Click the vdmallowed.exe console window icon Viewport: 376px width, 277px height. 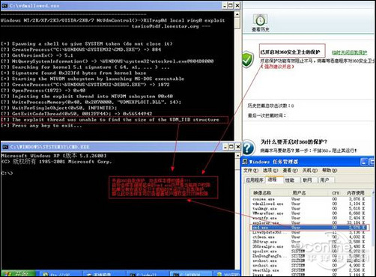point(5,5)
